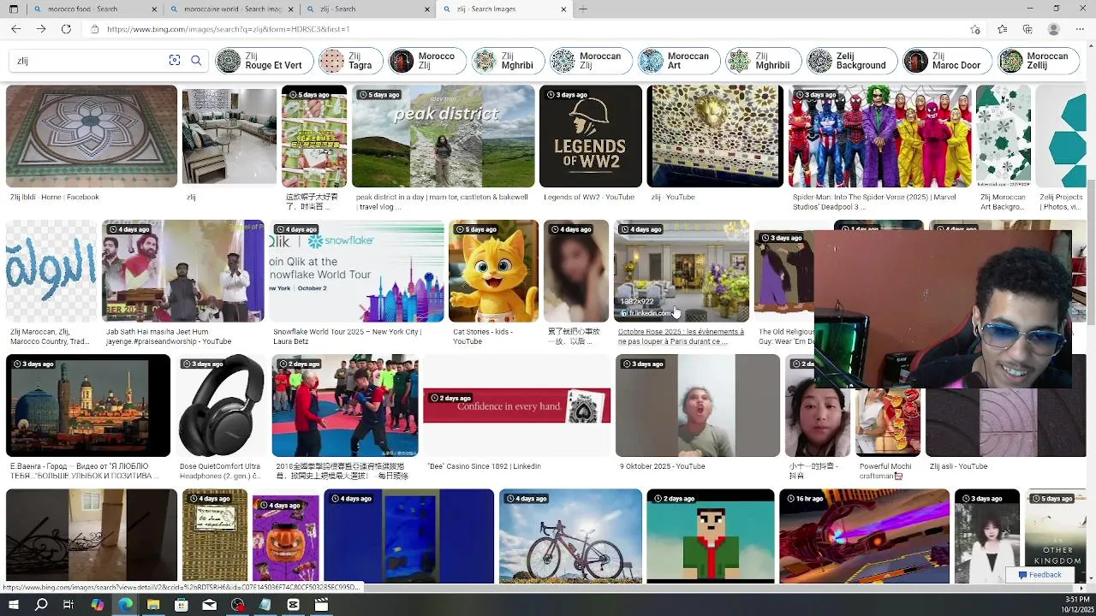The image size is (1096, 616).
Task: Open the Snowflake World Tour image
Action: click(x=357, y=271)
